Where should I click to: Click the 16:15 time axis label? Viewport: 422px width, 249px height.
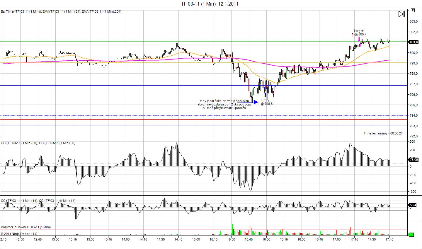(284, 239)
